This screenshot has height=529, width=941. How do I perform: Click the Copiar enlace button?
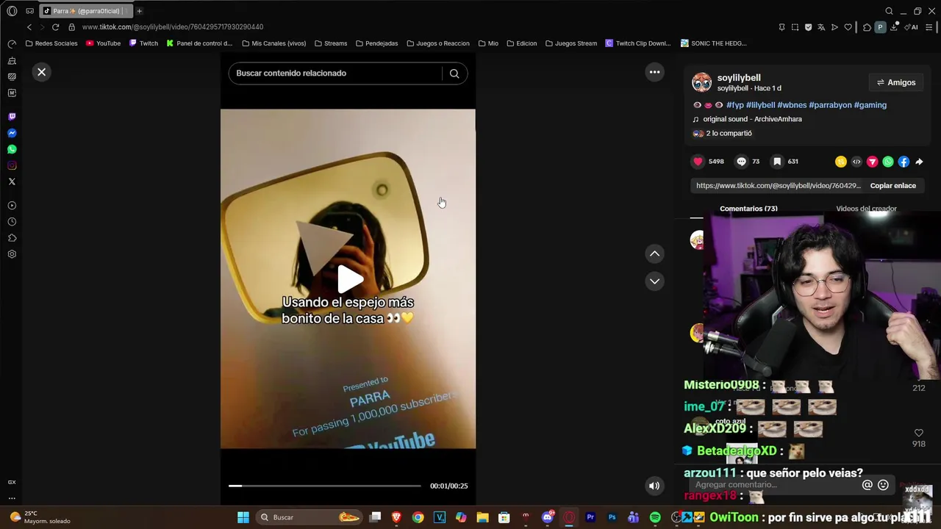(x=893, y=186)
